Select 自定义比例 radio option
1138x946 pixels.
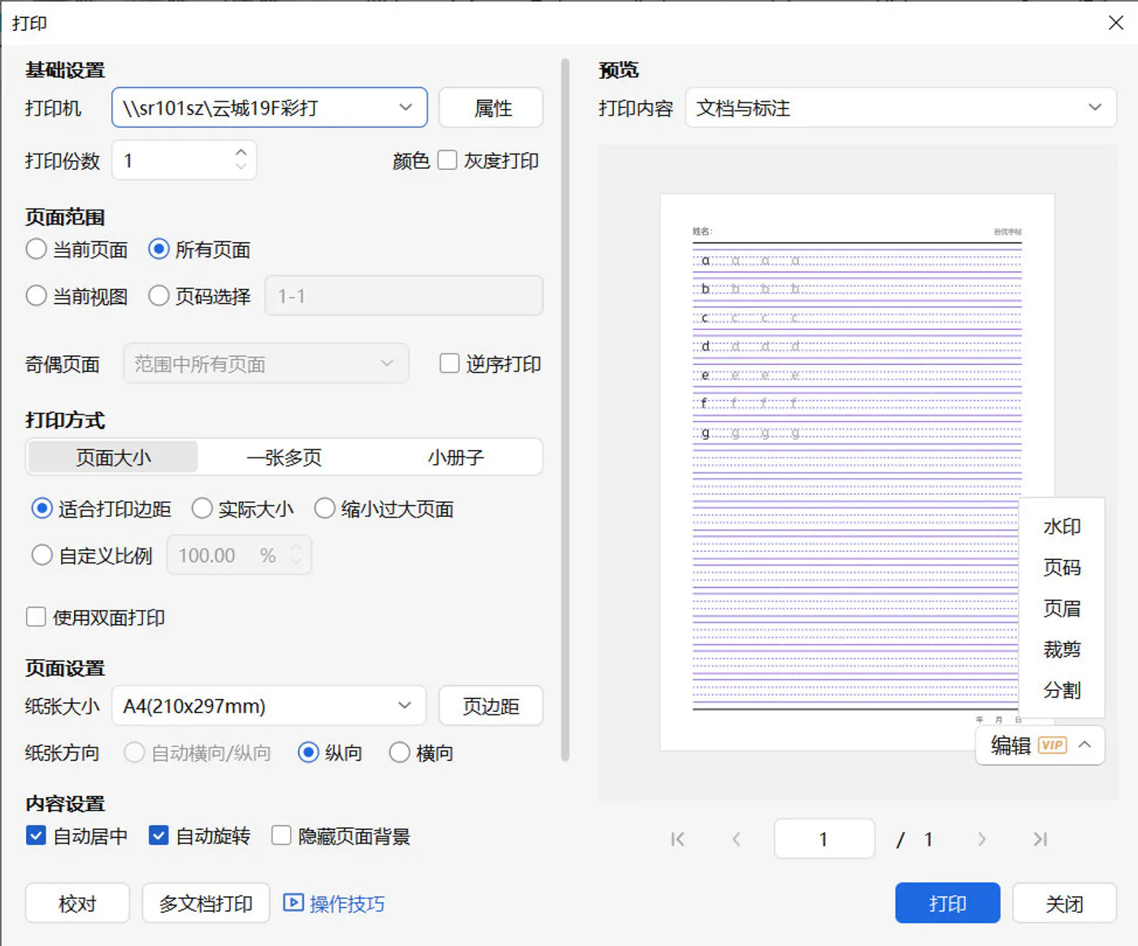pyautogui.click(x=41, y=556)
